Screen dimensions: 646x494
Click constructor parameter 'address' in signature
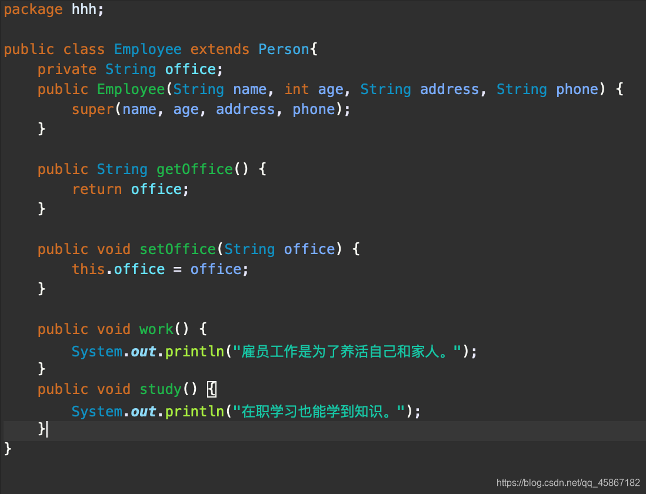tap(449, 89)
